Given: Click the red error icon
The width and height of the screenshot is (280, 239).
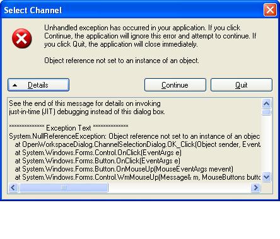Looking at the screenshot, I should 22,38.
